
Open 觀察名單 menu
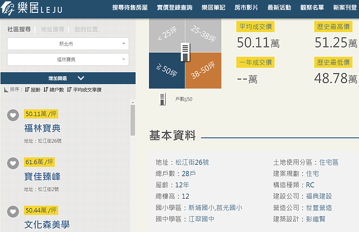[x=312, y=7]
